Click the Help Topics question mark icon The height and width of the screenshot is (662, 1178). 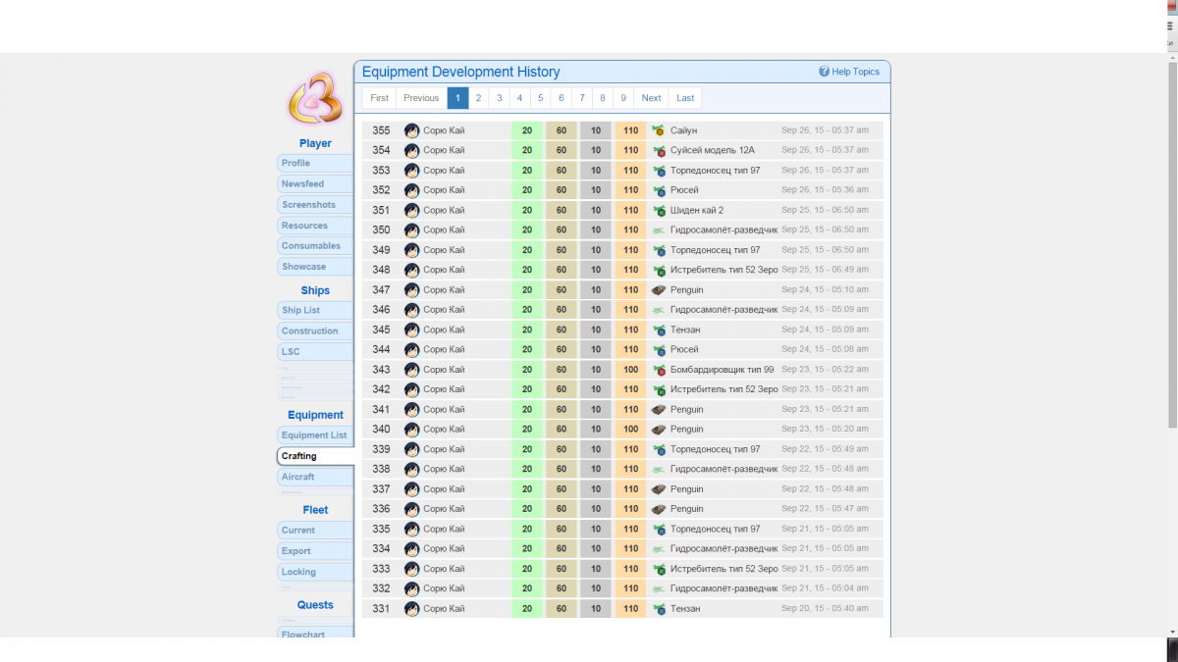point(825,72)
